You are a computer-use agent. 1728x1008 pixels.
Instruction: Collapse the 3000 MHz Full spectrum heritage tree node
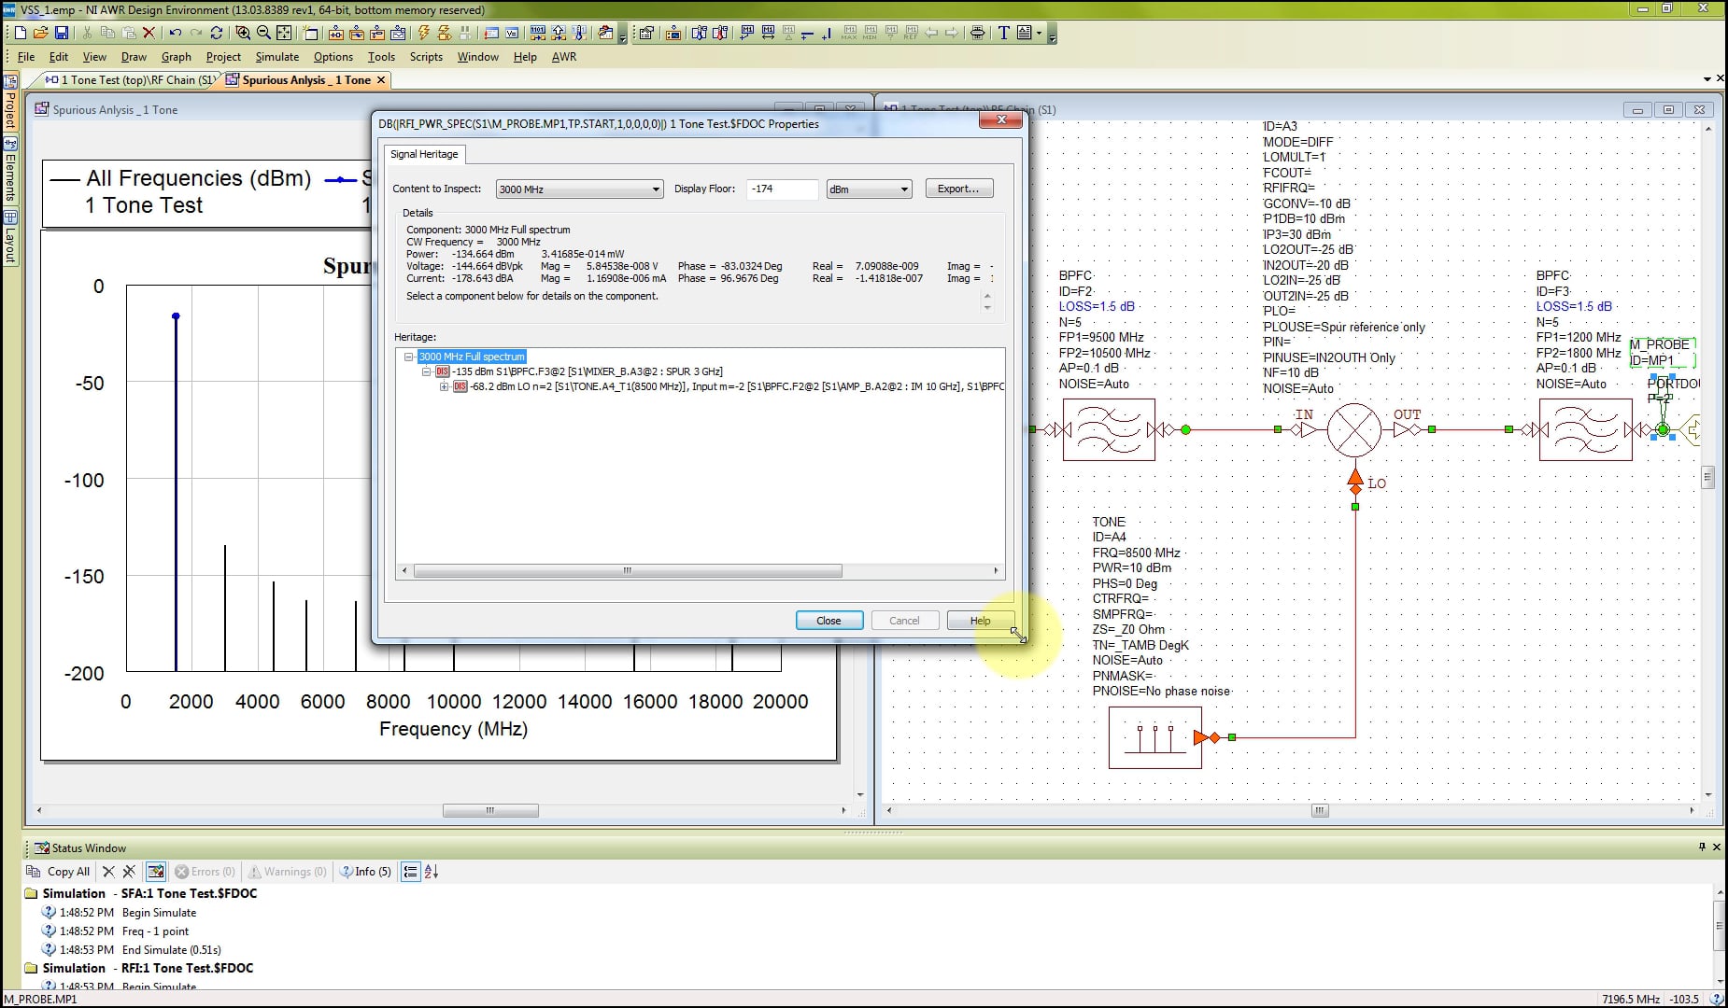tap(409, 357)
